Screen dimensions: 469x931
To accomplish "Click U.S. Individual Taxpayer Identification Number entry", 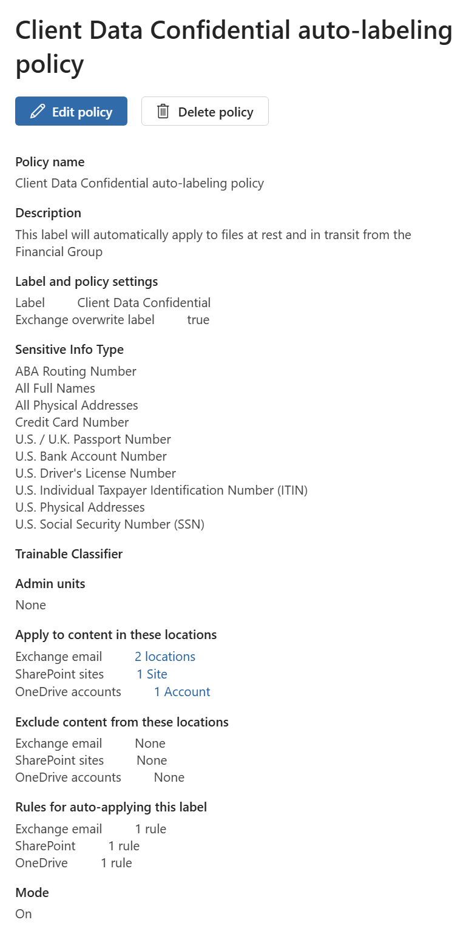I will (161, 490).
